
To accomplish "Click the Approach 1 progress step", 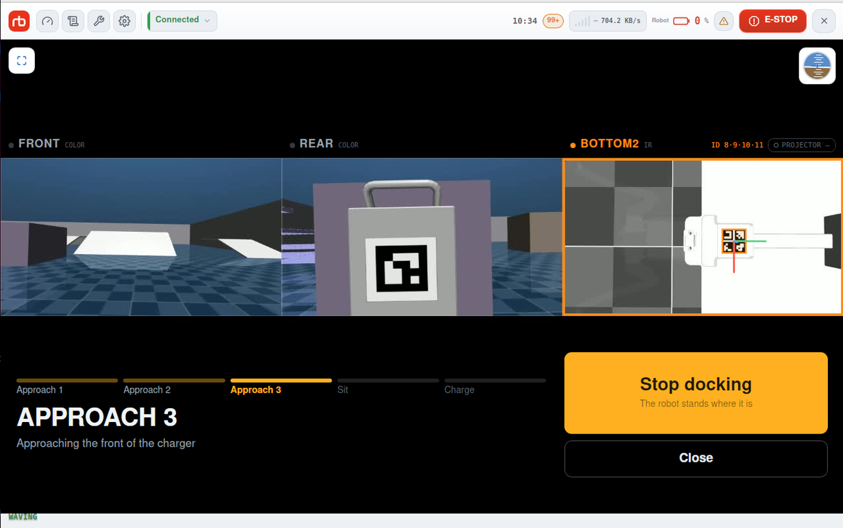I will point(67,387).
